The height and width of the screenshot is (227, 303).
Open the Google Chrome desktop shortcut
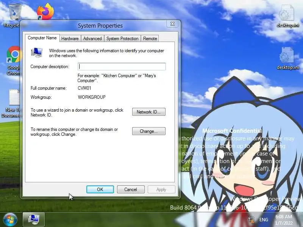(x=14, y=55)
